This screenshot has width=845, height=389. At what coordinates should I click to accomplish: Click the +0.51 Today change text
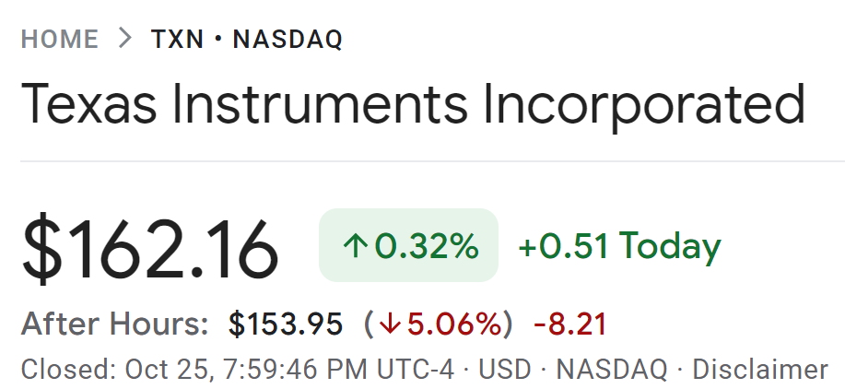coord(619,246)
